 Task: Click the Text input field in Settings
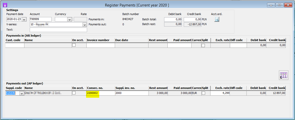coord(58,30)
